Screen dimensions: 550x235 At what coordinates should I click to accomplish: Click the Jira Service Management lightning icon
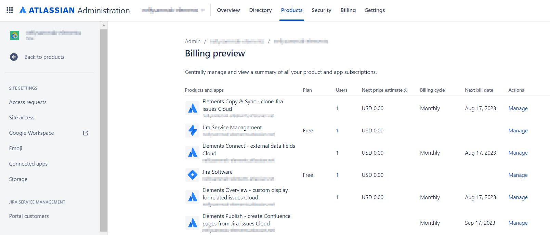[193, 131]
